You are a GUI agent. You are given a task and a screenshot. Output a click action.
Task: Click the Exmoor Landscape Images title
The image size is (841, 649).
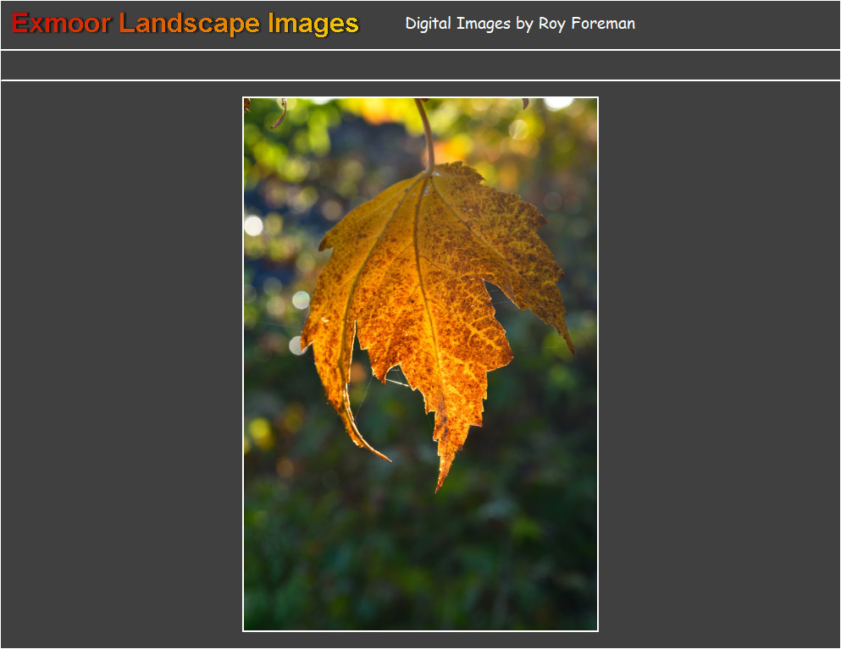click(185, 24)
